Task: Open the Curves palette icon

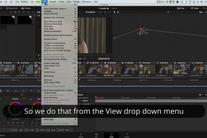Action: (x=23, y=91)
